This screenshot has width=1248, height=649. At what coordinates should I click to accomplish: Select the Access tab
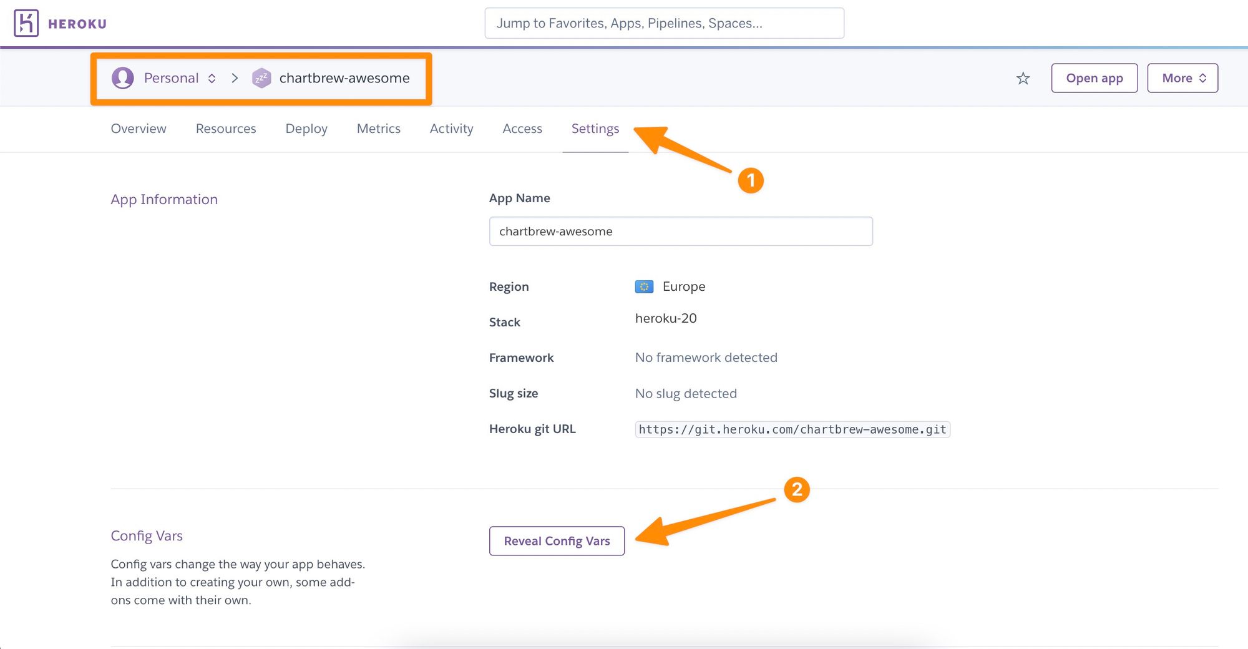coord(522,129)
